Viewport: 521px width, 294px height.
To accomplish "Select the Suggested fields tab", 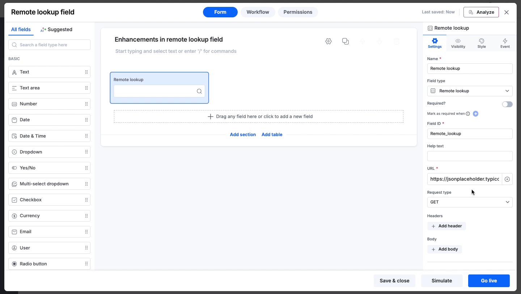I will coord(56,29).
